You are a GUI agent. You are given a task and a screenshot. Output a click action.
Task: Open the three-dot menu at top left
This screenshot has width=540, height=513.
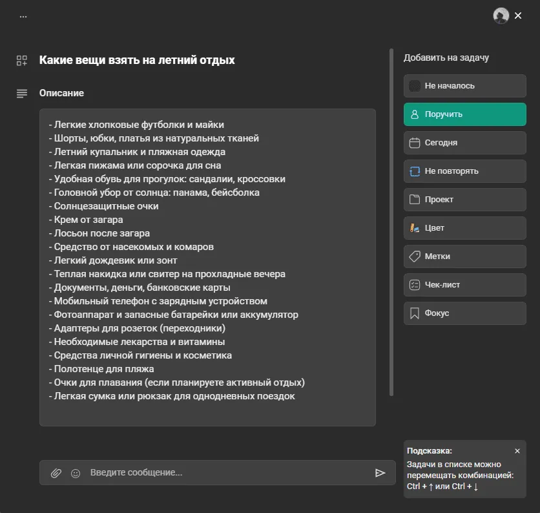click(x=23, y=16)
